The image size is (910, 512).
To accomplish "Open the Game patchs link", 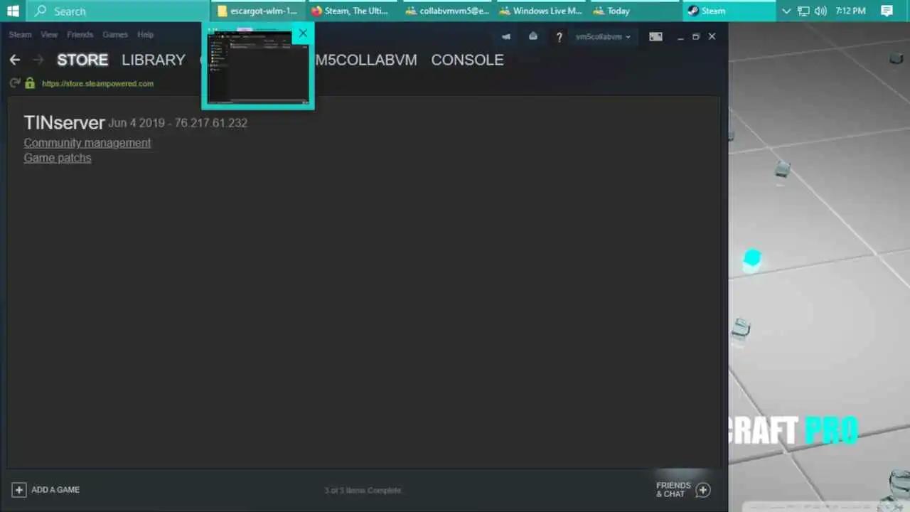I will tap(58, 158).
